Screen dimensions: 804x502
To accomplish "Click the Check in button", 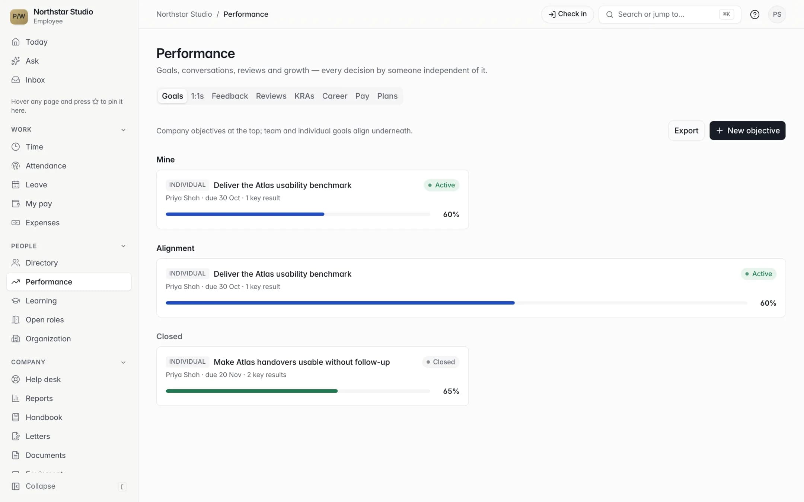I will point(567,14).
